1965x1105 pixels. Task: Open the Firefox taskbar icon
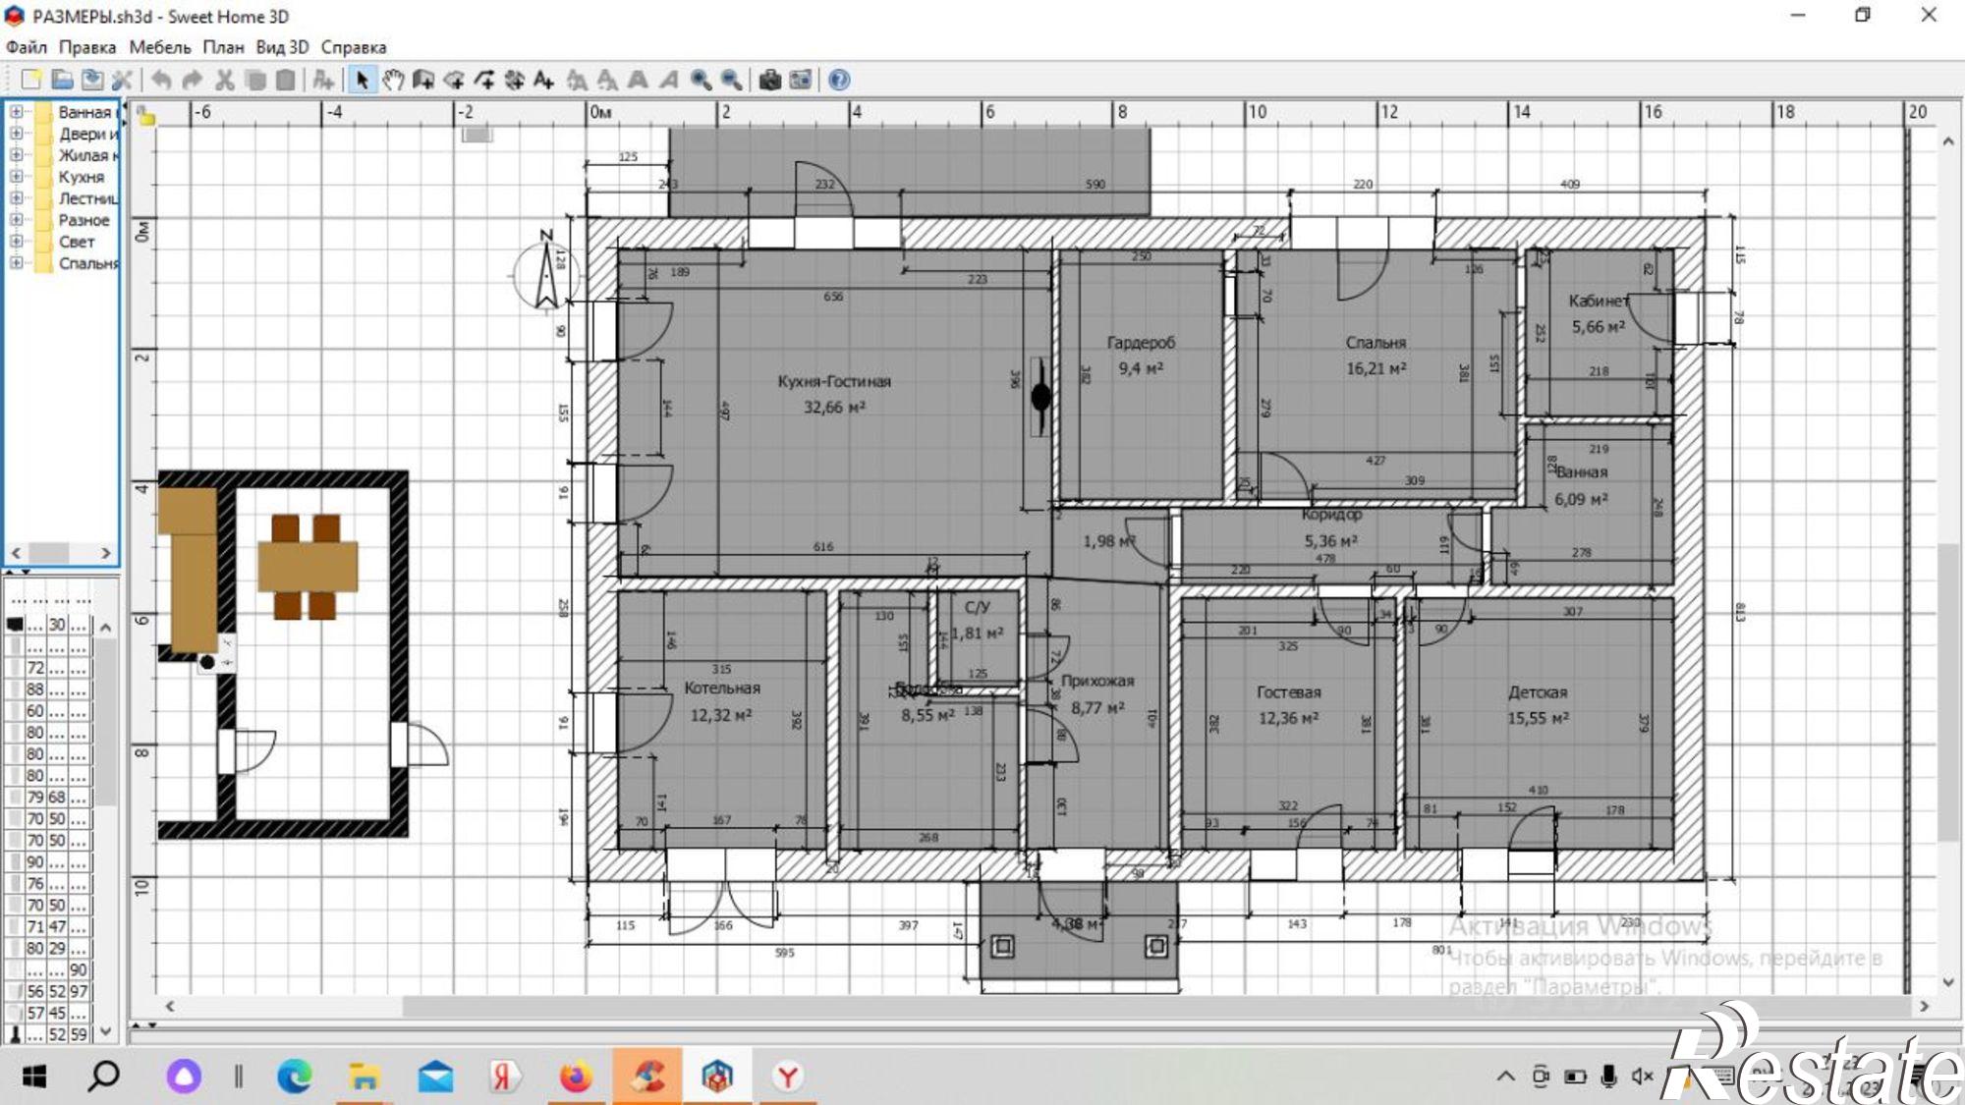576,1077
